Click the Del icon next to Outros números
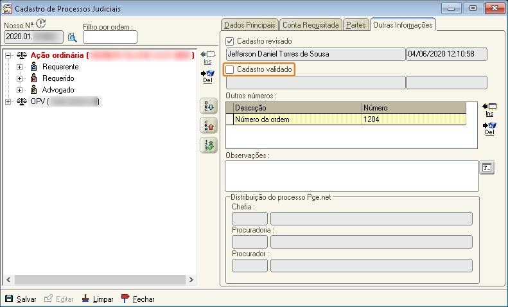 [x=489, y=128]
